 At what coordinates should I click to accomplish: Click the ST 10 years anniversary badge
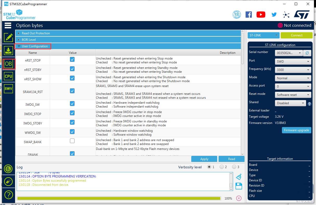click(236, 15)
